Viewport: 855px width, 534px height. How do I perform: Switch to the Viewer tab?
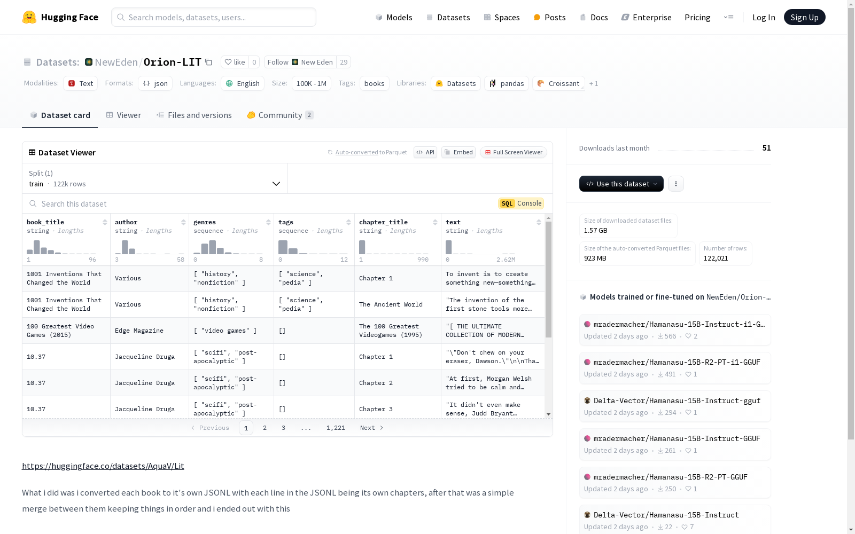tap(123, 115)
